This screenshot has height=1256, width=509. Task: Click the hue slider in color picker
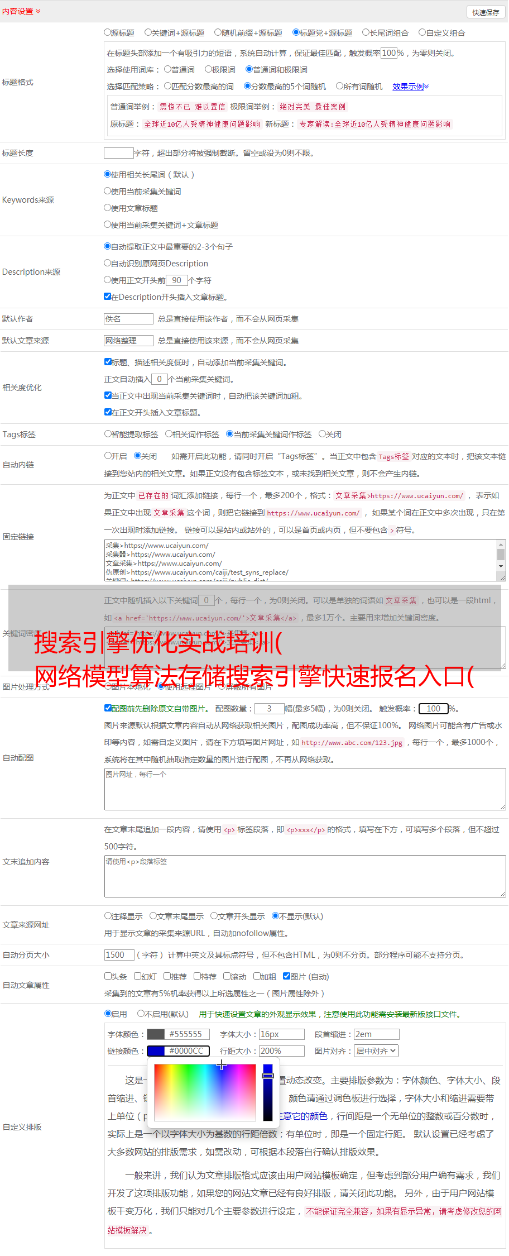[268, 1092]
